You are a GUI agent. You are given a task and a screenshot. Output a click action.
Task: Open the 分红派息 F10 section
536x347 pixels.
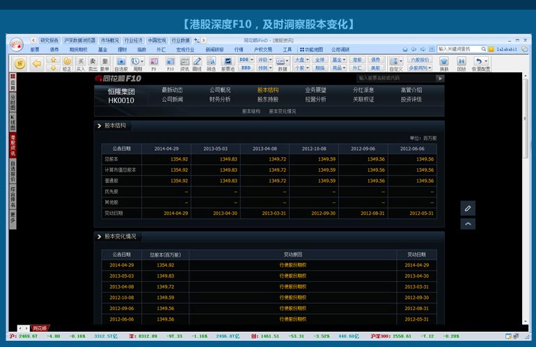tap(363, 90)
